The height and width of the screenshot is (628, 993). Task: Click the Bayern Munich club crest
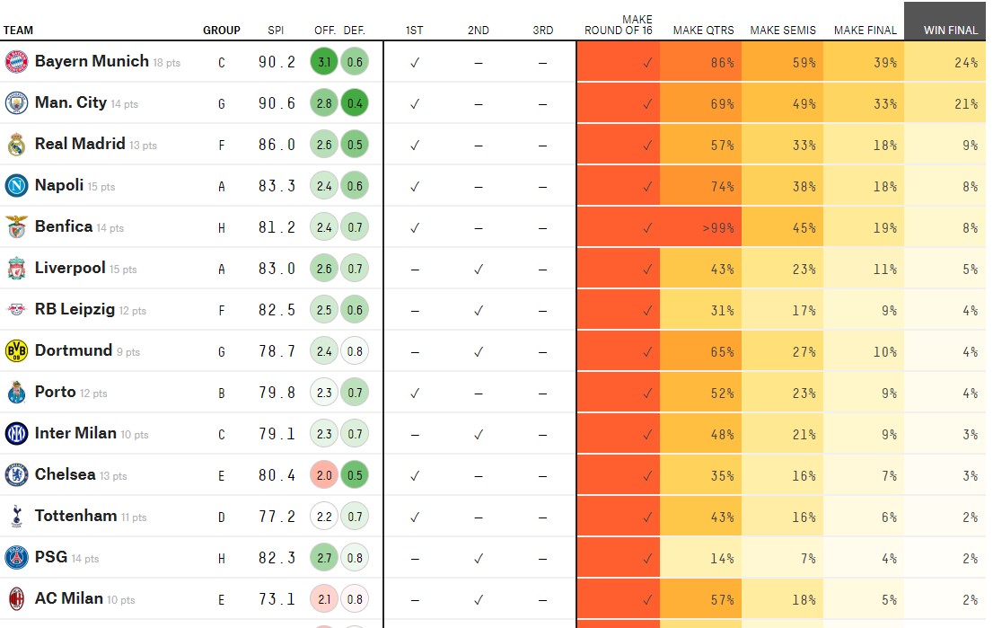[16, 62]
